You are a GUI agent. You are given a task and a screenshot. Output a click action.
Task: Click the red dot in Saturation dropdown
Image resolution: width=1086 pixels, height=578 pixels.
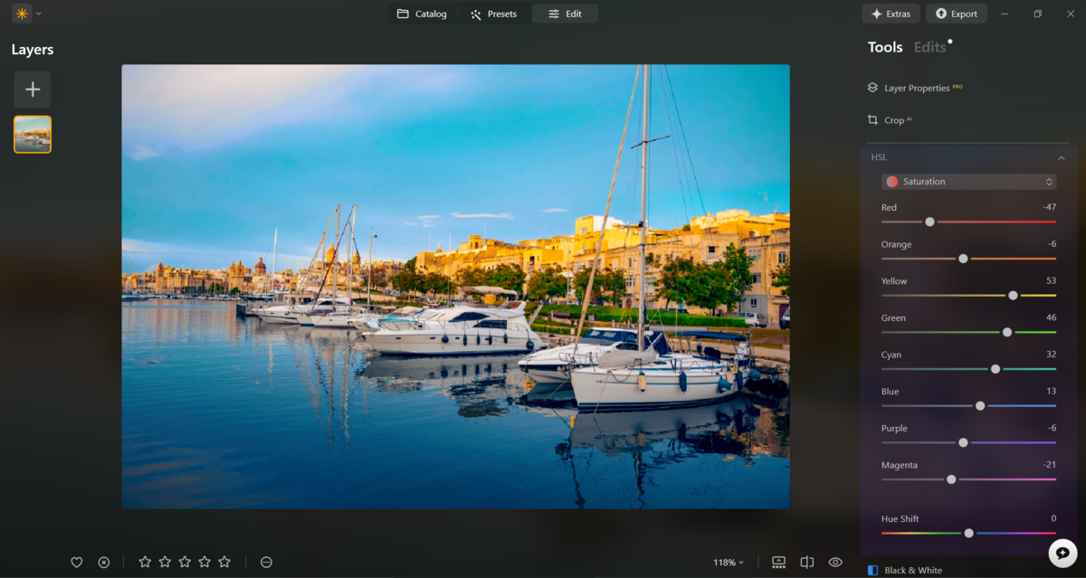pyautogui.click(x=892, y=182)
